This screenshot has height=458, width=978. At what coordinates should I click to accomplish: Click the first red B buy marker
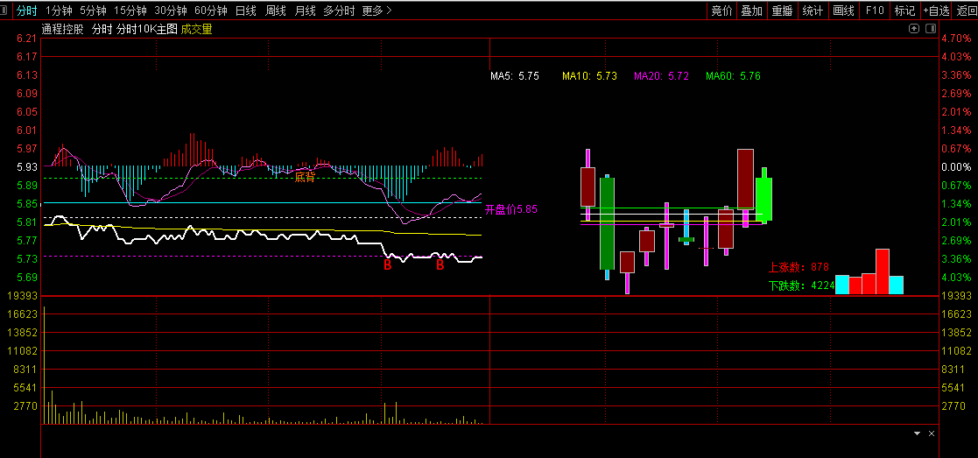(387, 265)
